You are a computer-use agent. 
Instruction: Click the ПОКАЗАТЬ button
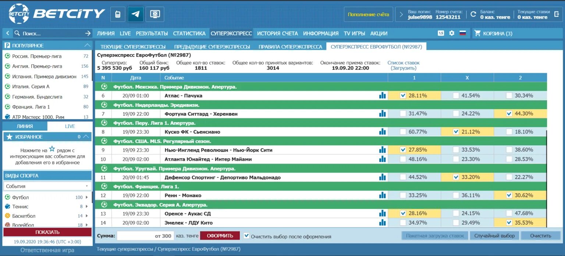point(47,232)
